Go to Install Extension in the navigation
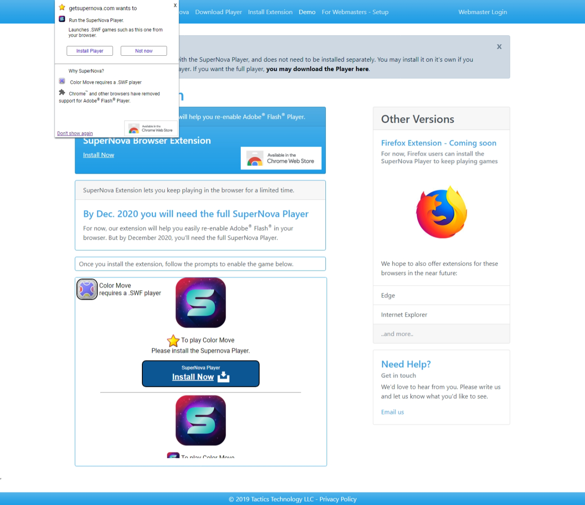585x505 pixels. (270, 12)
